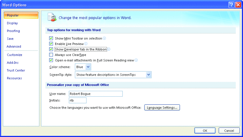Enable Always use ClearType
The height and width of the screenshot is (137, 243).
(51, 55)
